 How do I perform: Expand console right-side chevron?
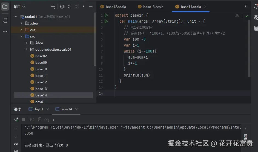(245, 129)
